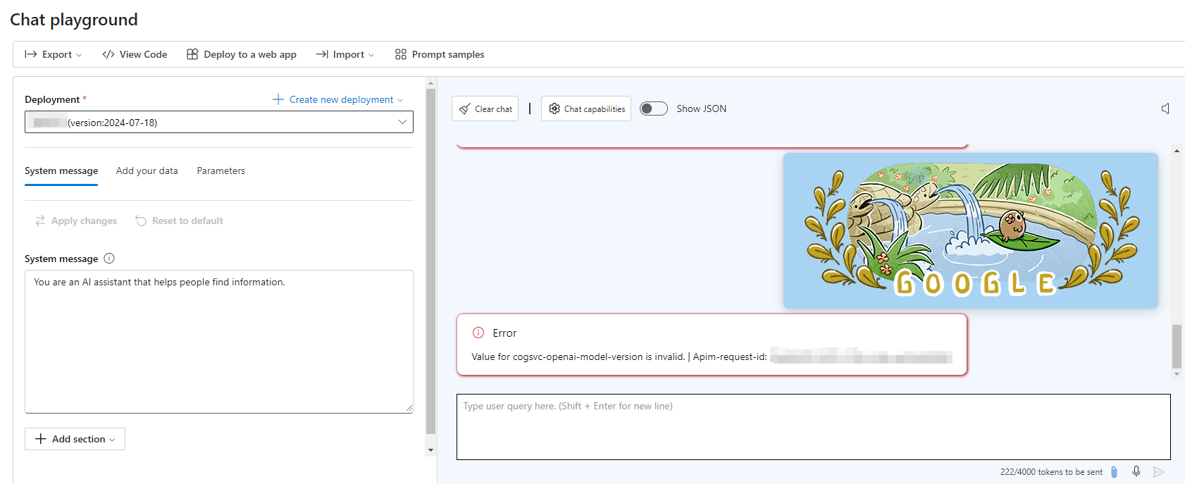1185x484 pixels.
Task: Click the user query input box
Action: click(x=814, y=427)
